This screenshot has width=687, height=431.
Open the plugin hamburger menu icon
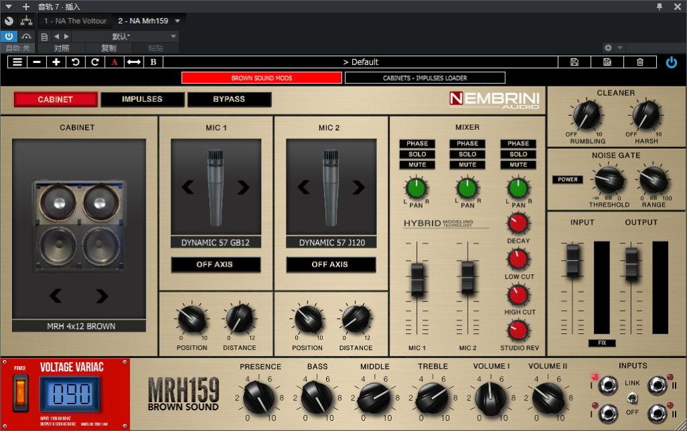click(17, 62)
